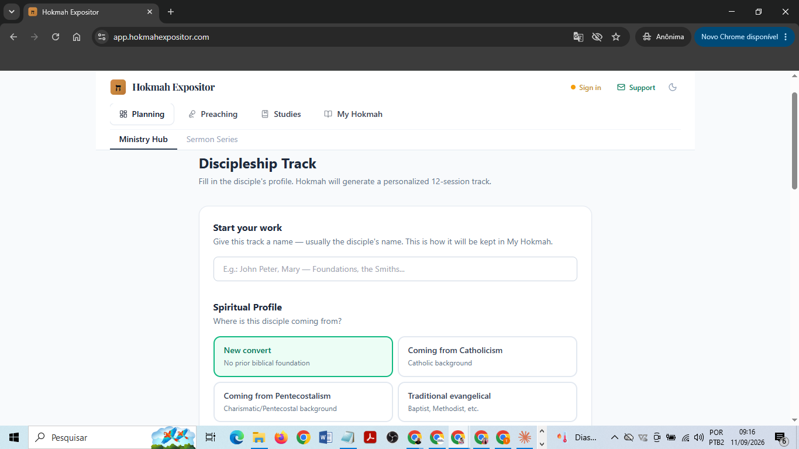Click the Wi-Fi network tray icon
The image size is (799, 449).
(686, 437)
